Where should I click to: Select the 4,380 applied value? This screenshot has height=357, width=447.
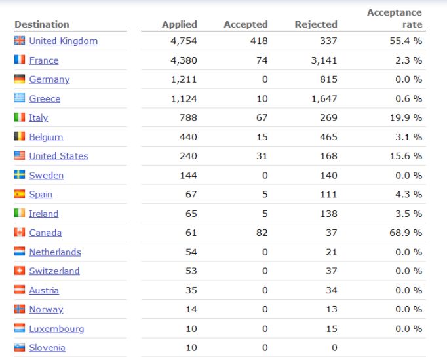184,60
